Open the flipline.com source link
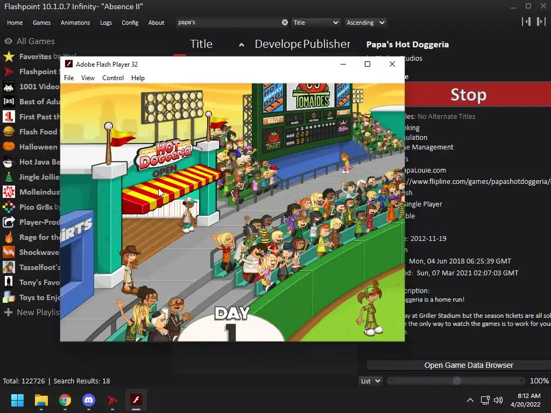 (x=477, y=182)
